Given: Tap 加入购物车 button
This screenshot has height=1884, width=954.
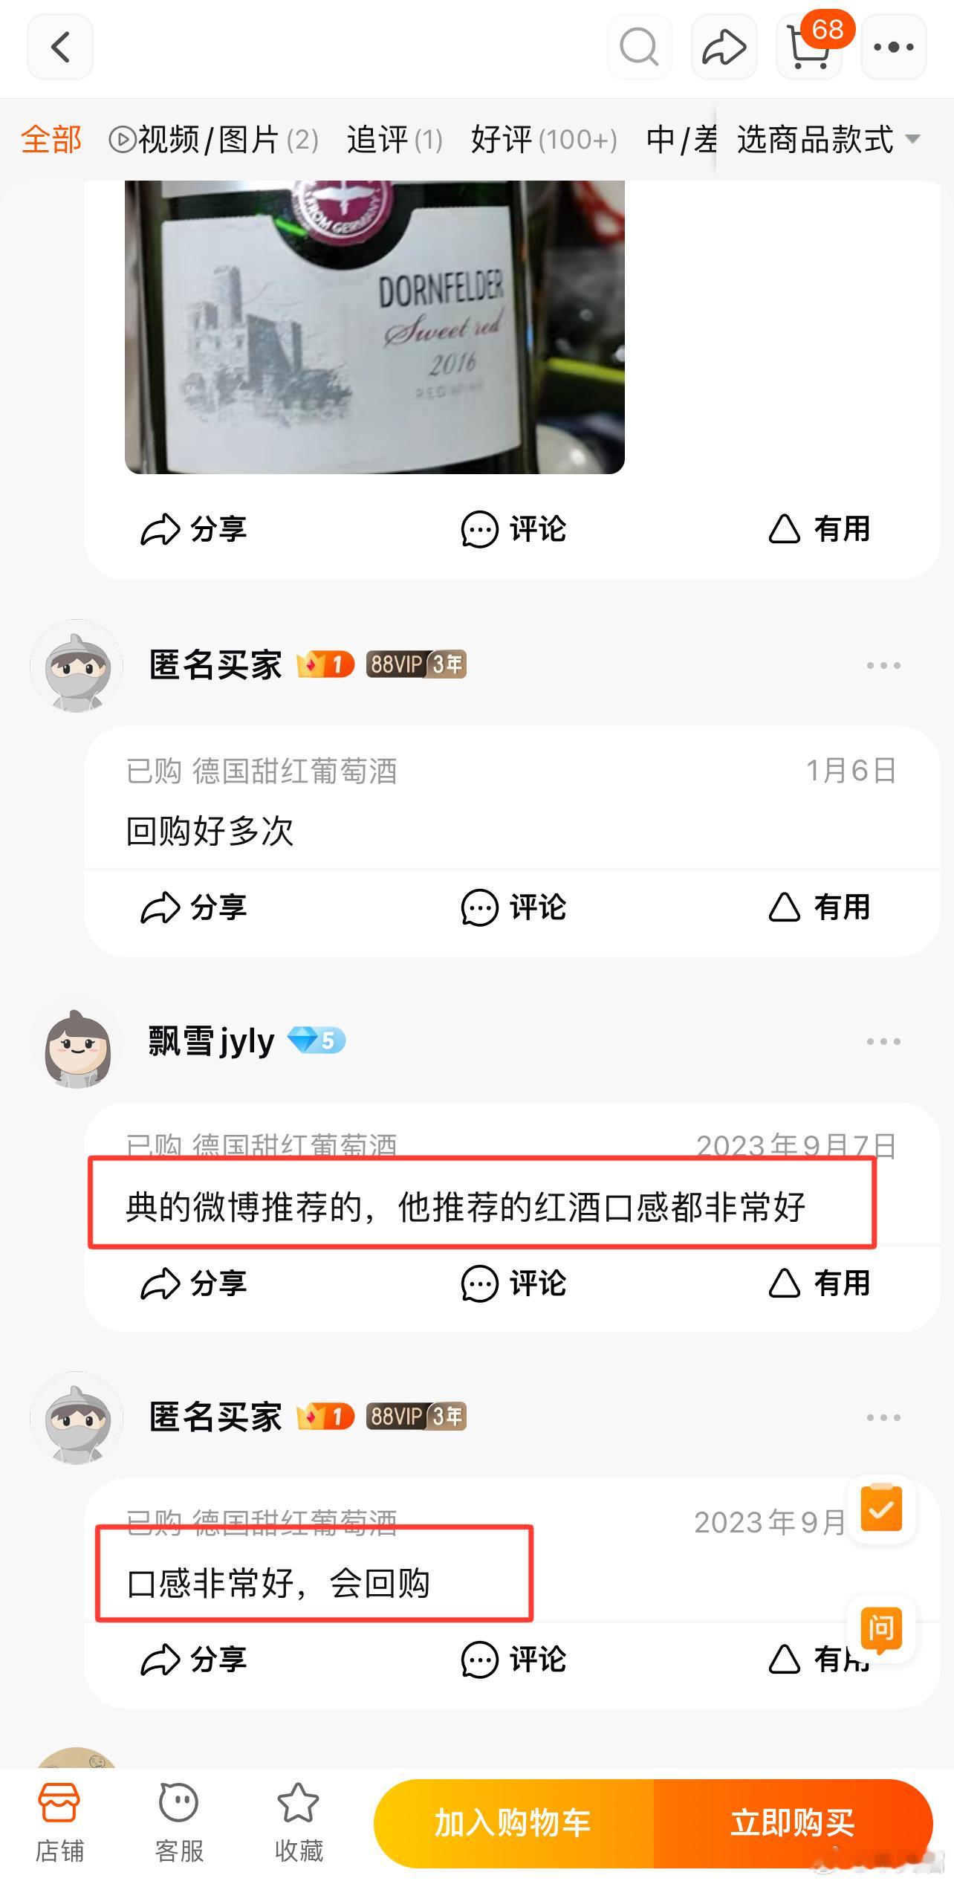Looking at the screenshot, I should [513, 1823].
